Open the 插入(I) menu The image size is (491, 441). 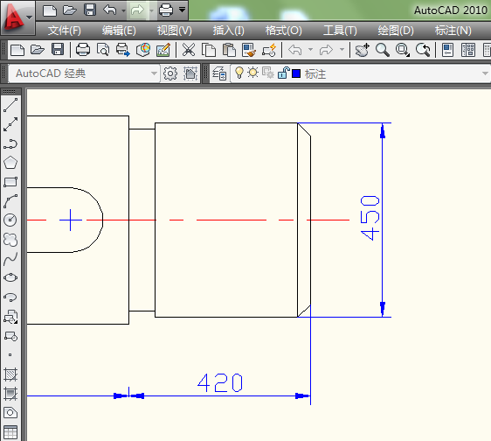point(229,31)
